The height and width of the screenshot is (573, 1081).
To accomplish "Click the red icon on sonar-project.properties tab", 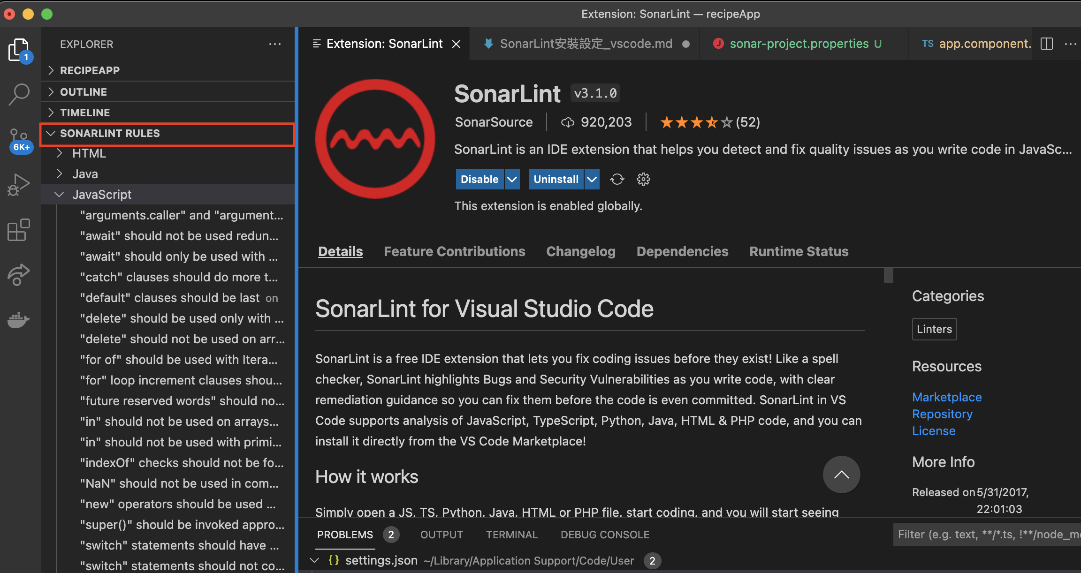I will click(718, 44).
